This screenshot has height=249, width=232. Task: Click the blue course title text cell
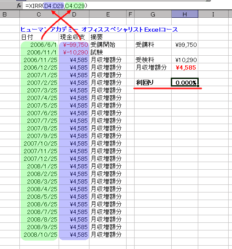[x=99, y=30]
